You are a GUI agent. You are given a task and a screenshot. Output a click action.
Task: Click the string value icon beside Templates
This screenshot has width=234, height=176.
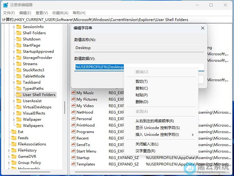[73, 164]
